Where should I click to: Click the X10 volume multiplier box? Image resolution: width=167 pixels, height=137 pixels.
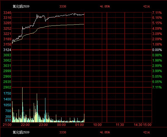coord(8,120)
